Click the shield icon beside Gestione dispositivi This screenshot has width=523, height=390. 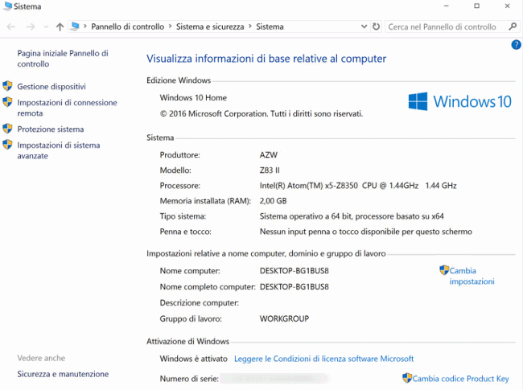(7, 86)
